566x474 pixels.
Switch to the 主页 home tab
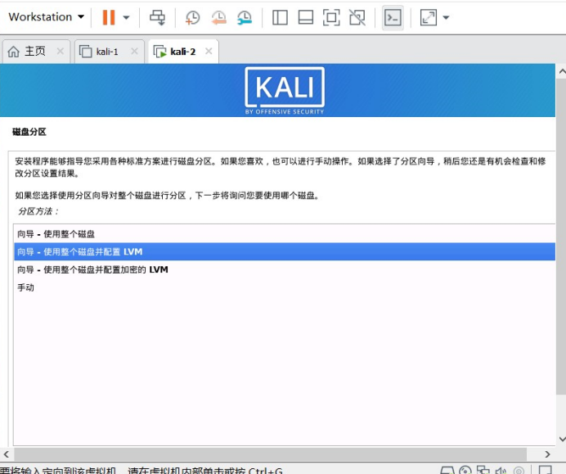pos(34,52)
